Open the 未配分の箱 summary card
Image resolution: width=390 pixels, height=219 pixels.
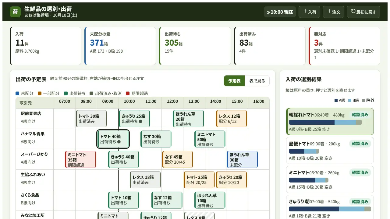[120, 46]
